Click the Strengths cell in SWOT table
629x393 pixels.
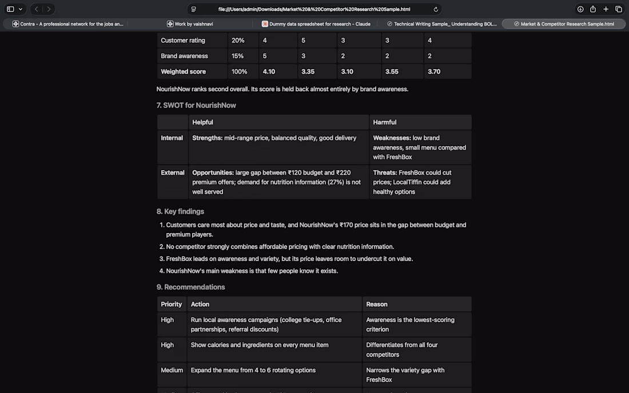278,147
